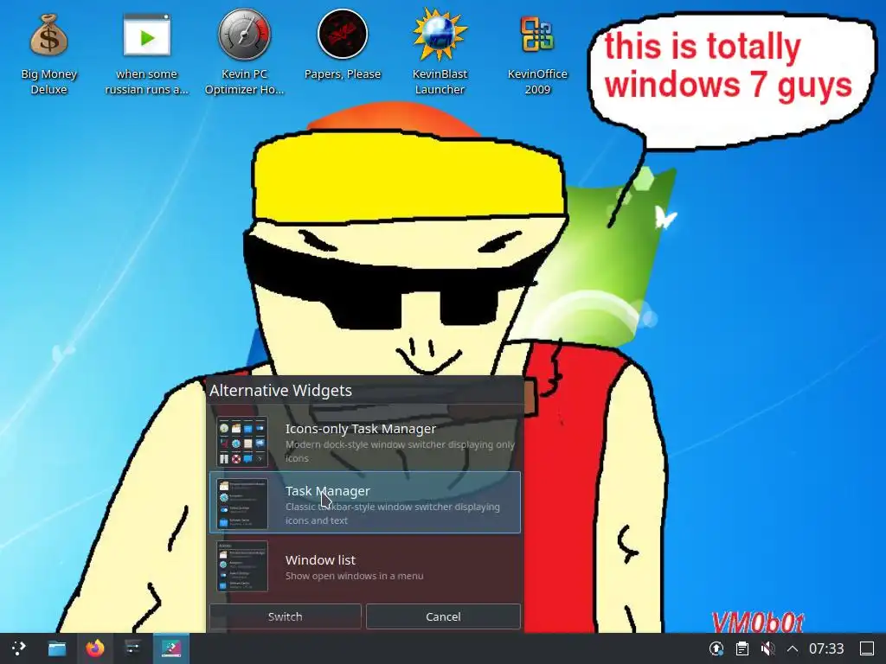Open Big Money Deluxe desktop icon
886x664 pixels.
(48, 54)
